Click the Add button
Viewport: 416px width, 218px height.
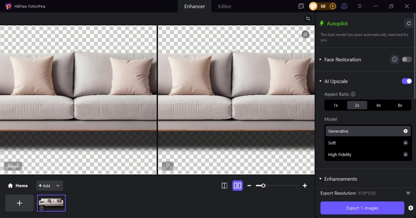pyautogui.click(x=44, y=186)
